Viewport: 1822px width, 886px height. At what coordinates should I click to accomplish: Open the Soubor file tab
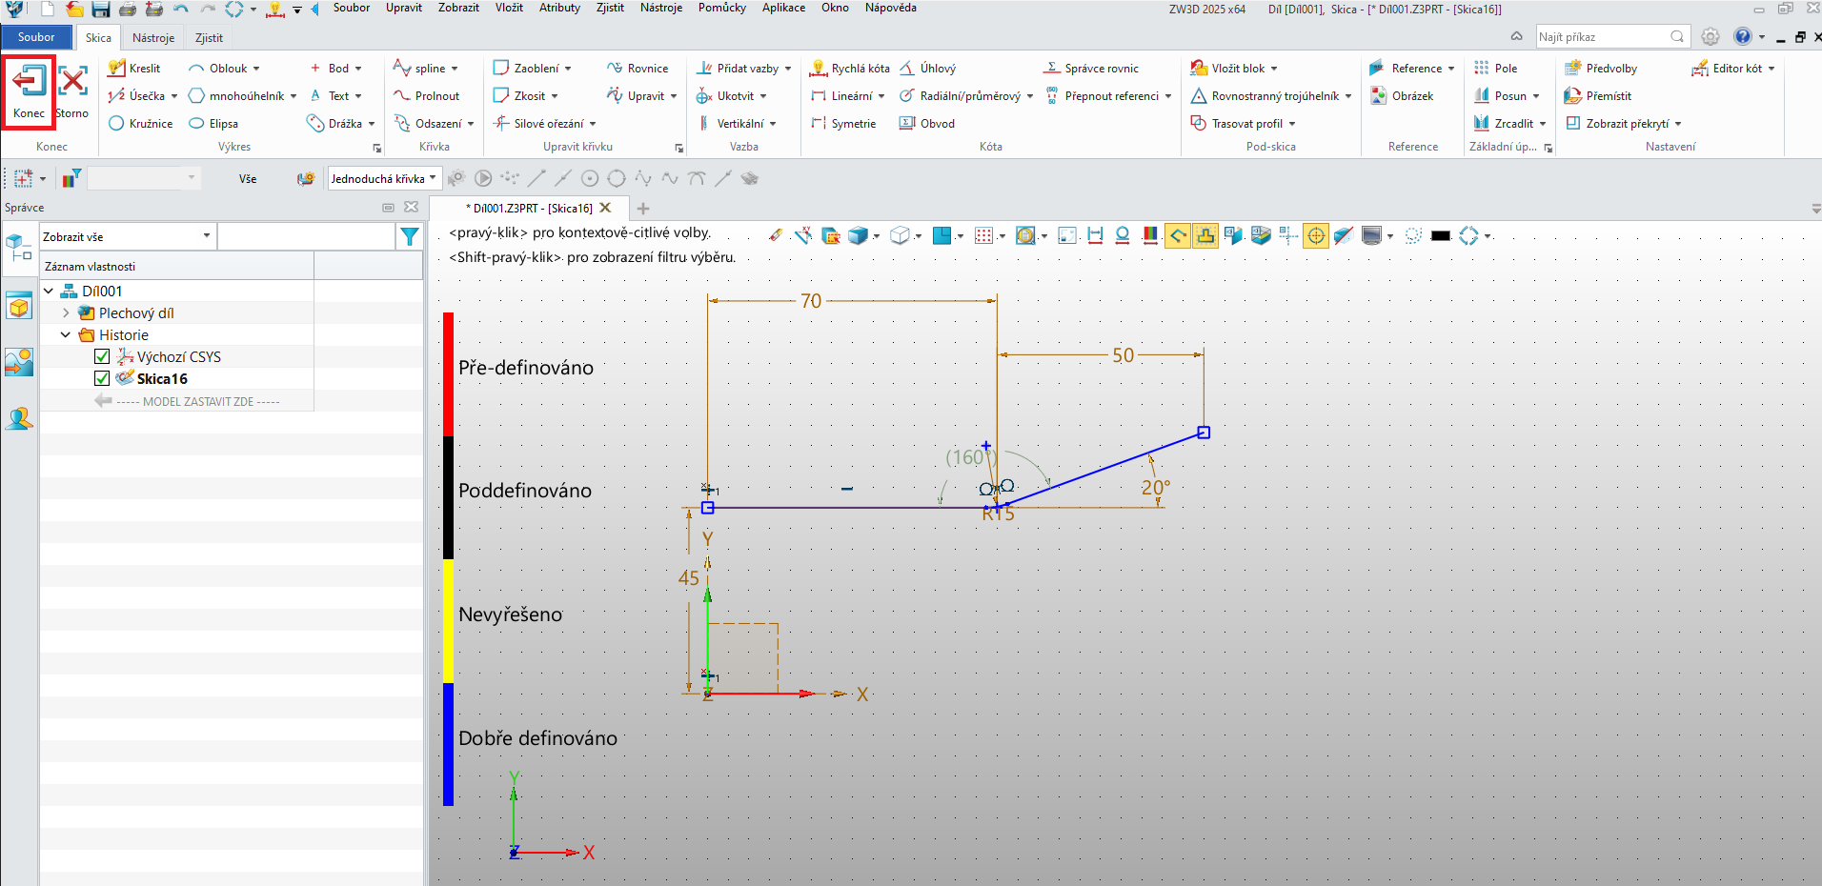click(36, 37)
